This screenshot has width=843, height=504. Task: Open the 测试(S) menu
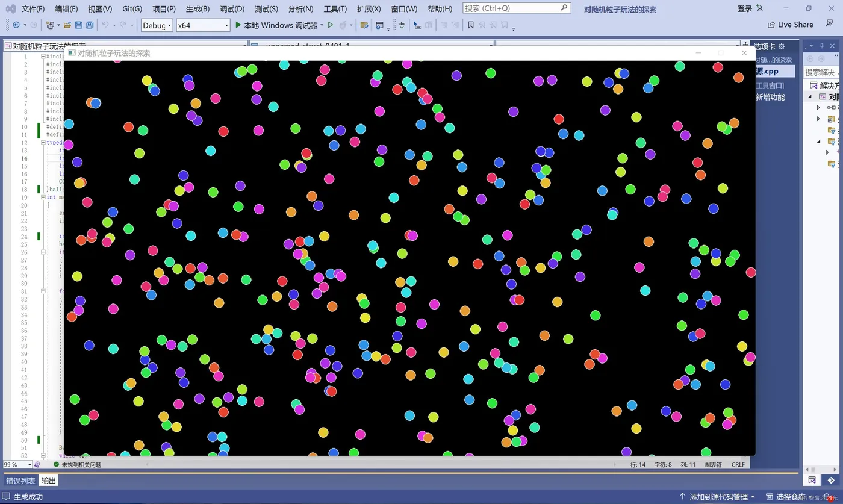[266, 9]
